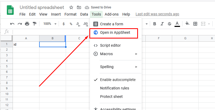Select row 5 header
The width and height of the screenshot is (215, 110).
pyautogui.click(x=7, y=66)
